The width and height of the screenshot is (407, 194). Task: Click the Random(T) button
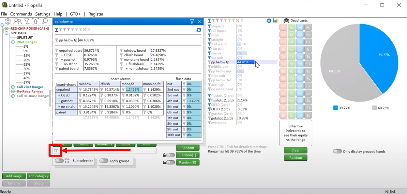(188, 155)
